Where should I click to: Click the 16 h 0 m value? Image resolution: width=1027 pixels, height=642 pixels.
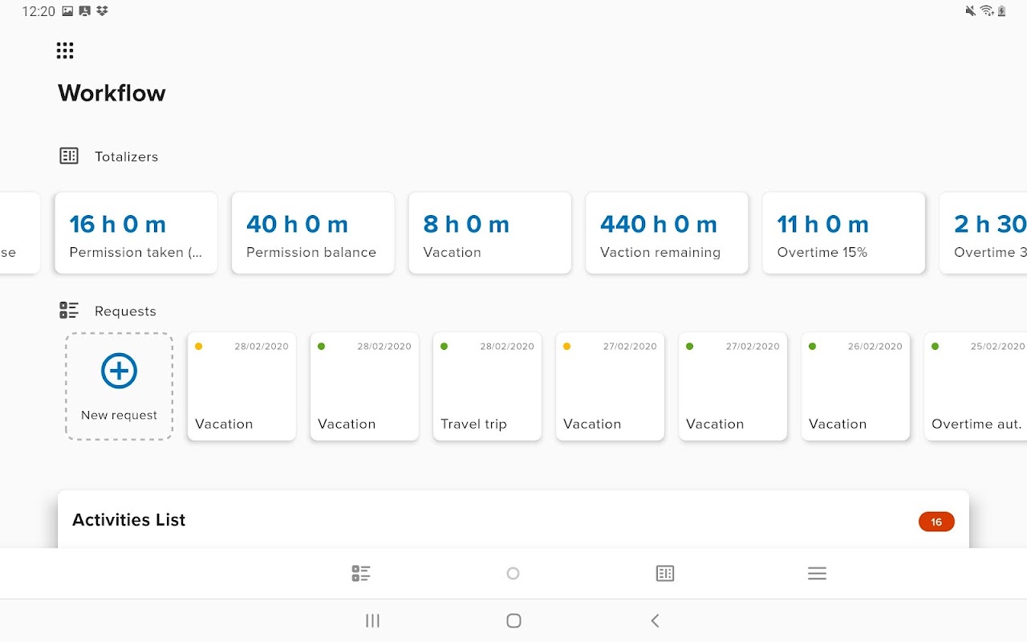(118, 224)
